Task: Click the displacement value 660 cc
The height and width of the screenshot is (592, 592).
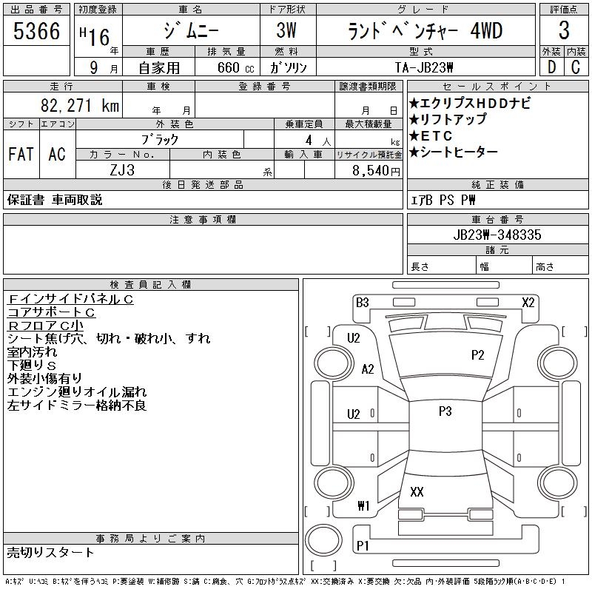Action: (235, 67)
